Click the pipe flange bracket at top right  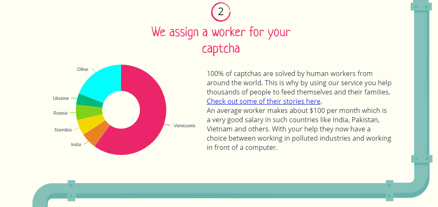[421, 7]
